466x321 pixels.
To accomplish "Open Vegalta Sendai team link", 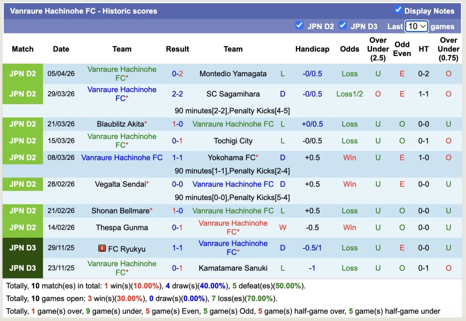I will pyautogui.click(x=120, y=184).
